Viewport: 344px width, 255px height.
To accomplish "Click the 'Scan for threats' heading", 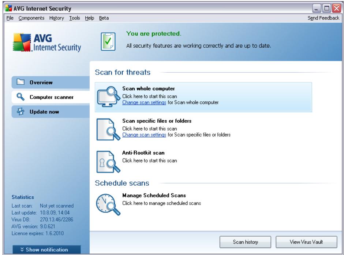I will tap(123, 72).
